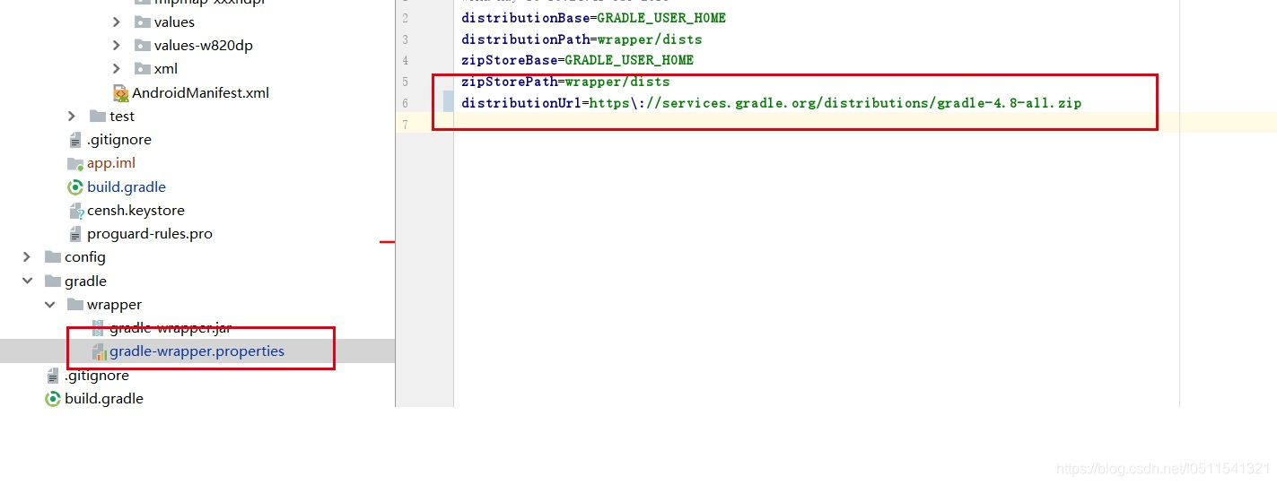Expand the xml folder
This screenshot has height=485, width=1277.
click(117, 68)
